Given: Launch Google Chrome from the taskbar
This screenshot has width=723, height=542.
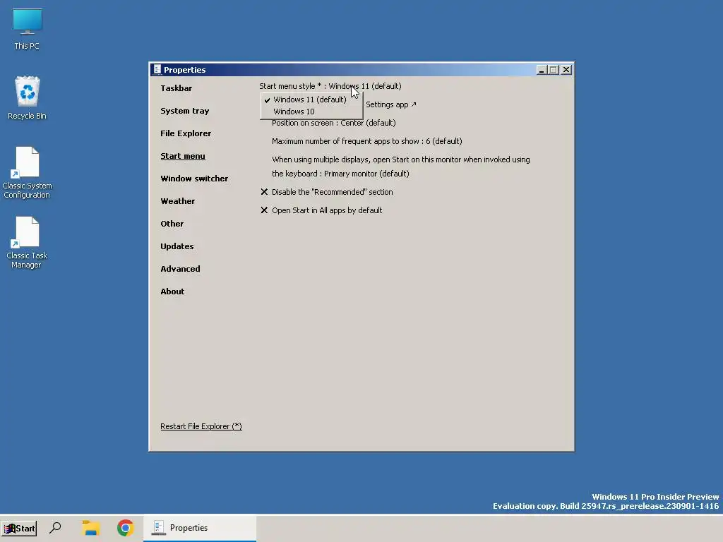Looking at the screenshot, I should 125,528.
